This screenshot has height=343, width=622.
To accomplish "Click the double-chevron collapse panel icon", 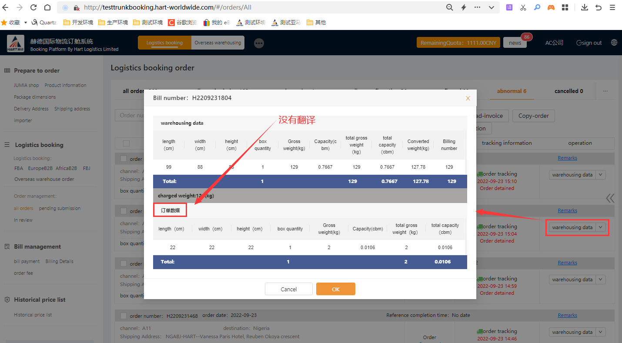I will coord(610,198).
